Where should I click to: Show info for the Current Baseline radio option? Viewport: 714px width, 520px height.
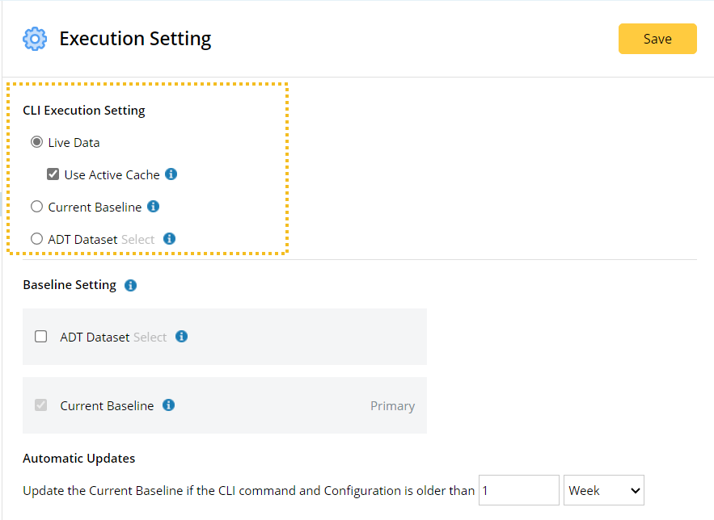click(153, 207)
